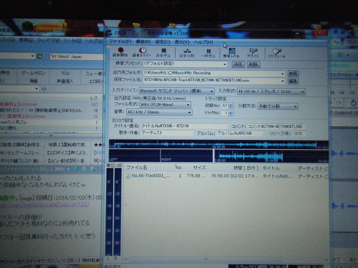This screenshot has height=268, width=358.
Task: Expand the 録音プリセット preset dropdown
Action: (225, 64)
